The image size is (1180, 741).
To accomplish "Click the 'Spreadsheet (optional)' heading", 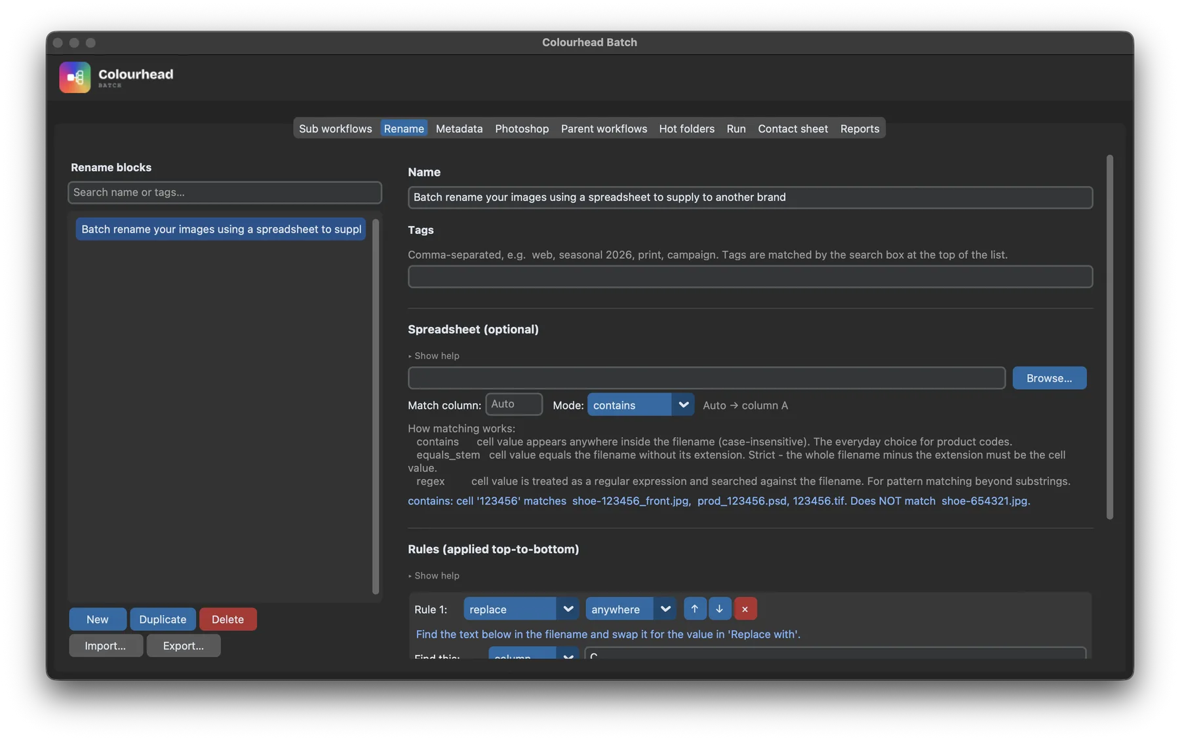I will click(x=473, y=330).
